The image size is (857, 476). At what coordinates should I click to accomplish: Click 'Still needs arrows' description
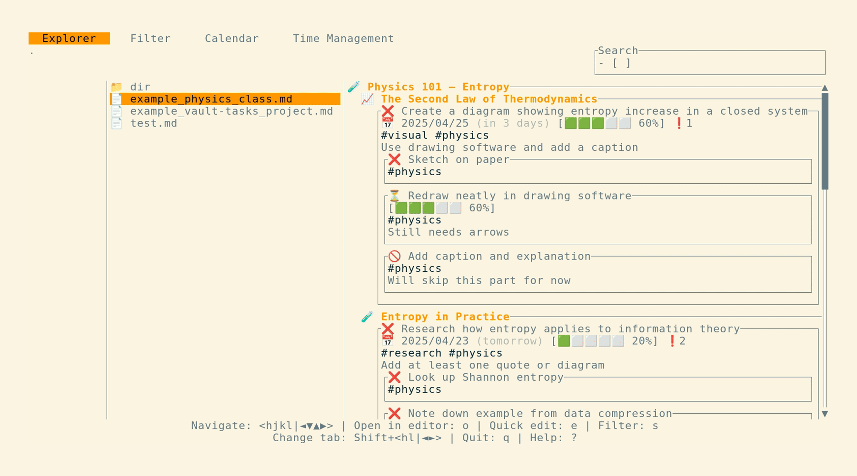(x=448, y=232)
